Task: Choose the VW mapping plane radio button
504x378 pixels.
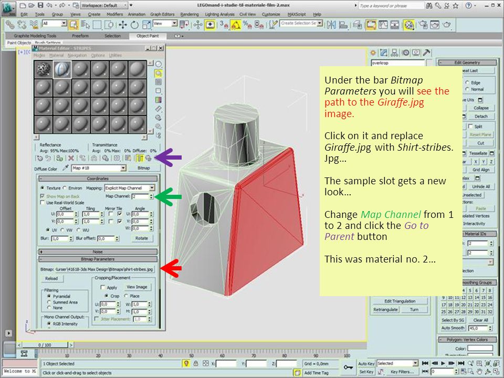Action: (62, 230)
